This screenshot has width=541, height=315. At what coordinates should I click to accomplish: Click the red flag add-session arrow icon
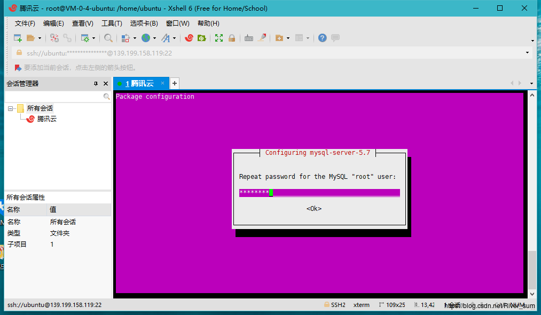(18, 68)
